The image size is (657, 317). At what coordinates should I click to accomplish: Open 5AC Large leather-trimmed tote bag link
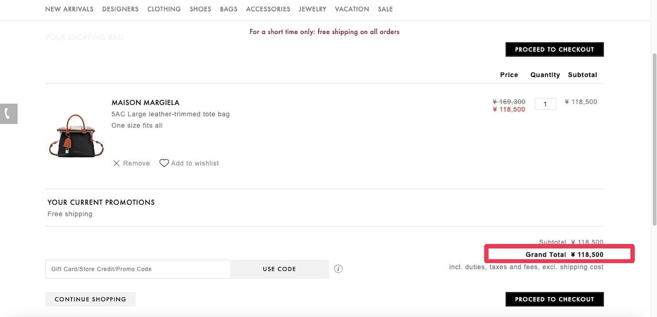(x=171, y=114)
